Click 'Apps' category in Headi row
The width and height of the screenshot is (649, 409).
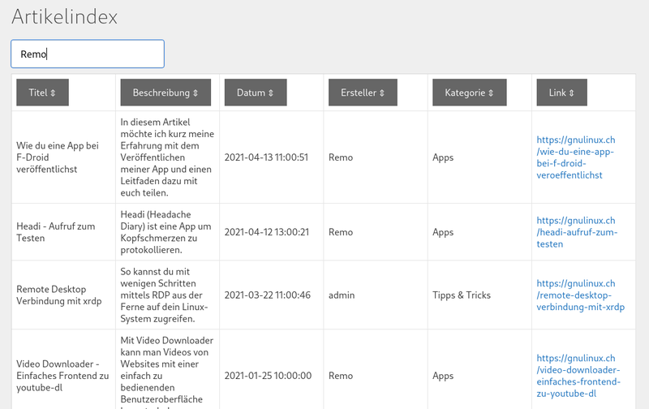click(443, 233)
